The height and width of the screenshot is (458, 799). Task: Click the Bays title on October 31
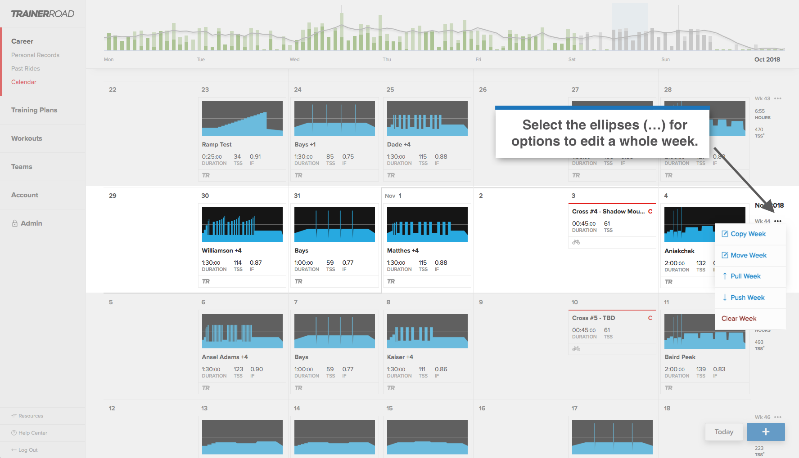coord(301,250)
